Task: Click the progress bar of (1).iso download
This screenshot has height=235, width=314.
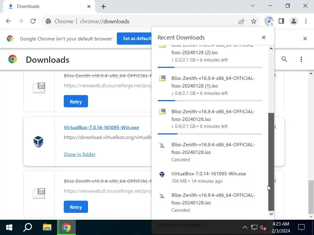Action: 210,100
